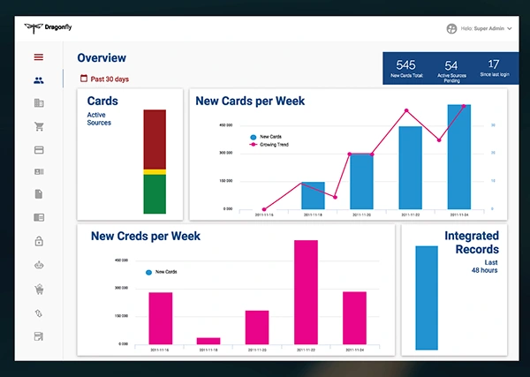The width and height of the screenshot is (530, 377).
Task: Open the document page sidebar icon
Action: [39, 194]
